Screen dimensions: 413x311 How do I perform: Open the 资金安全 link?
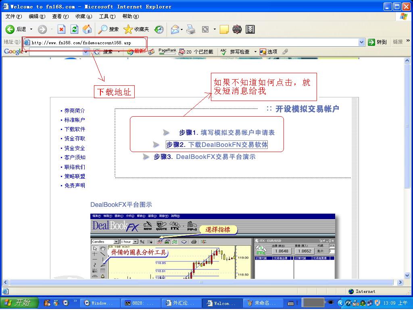pos(75,148)
